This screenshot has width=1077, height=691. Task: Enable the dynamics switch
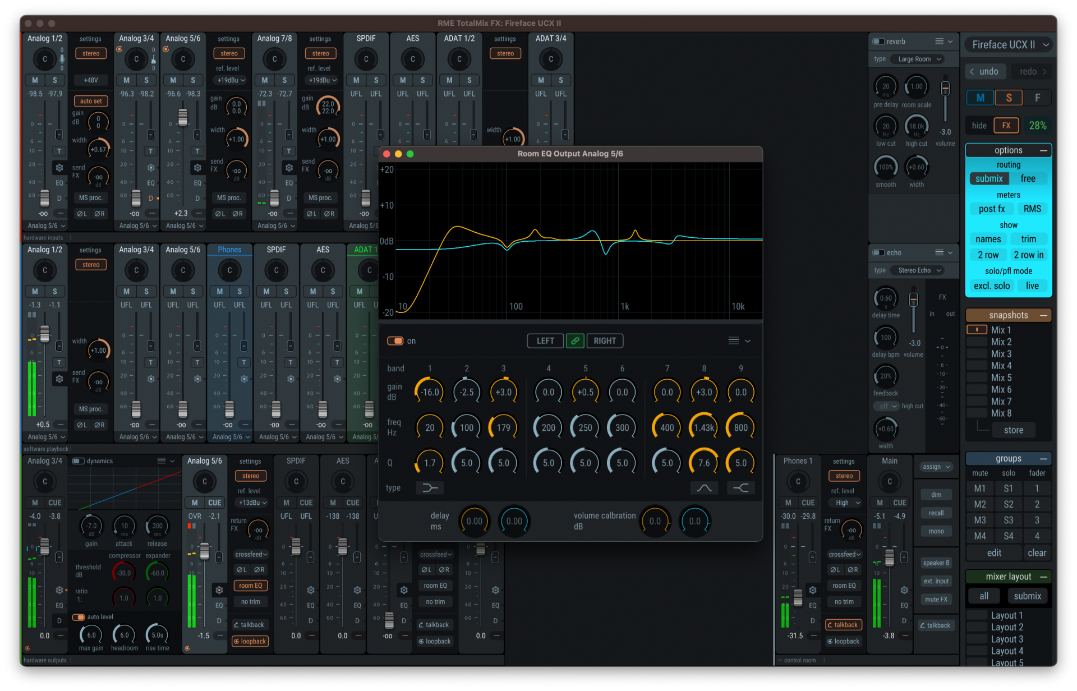click(79, 461)
